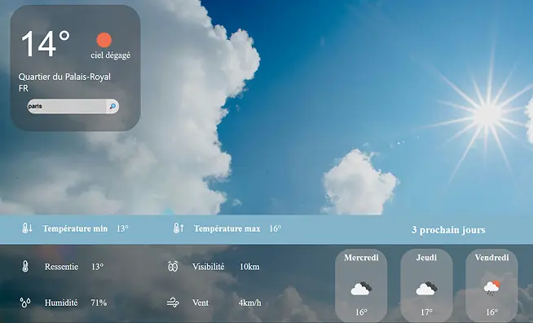Image resolution: width=533 pixels, height=323 pixels.
Task: Click the 'ciel dégagé' description
Action: coord(111,55)
